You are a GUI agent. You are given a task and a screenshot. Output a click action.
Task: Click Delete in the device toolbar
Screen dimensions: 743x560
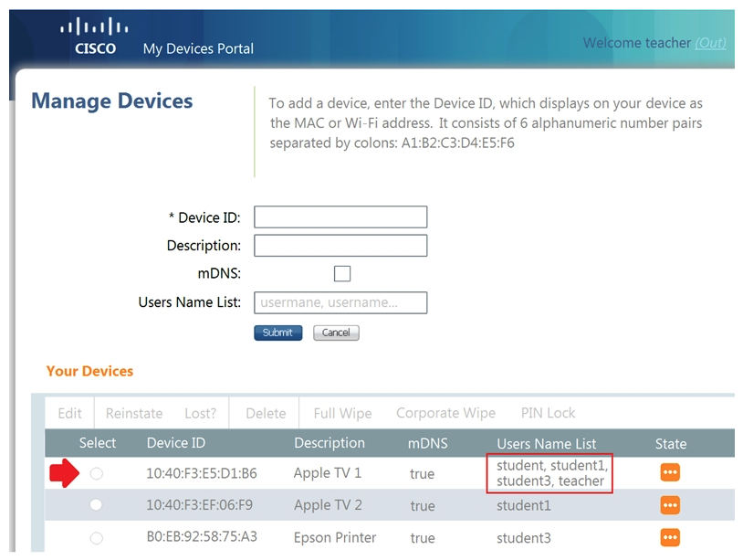[266, 414]
